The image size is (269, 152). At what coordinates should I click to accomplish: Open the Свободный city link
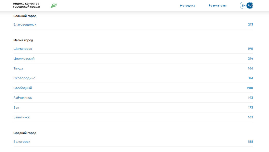pyautogui.click(x=23, y=88)
